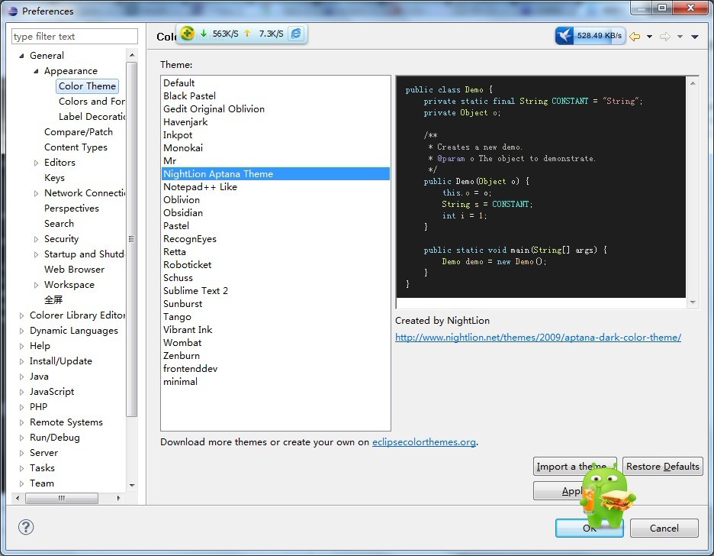Expand the Workspace tree node
The image size is (714, 556).
click(36, 285)
